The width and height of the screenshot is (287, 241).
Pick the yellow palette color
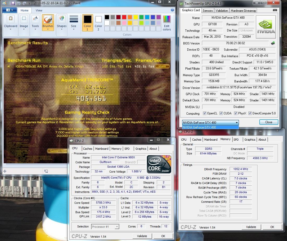pyautogui.click(x=136, y=17)
